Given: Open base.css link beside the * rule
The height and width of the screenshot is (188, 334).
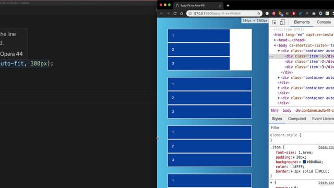Looking at the screenshot, I should 326,183.
